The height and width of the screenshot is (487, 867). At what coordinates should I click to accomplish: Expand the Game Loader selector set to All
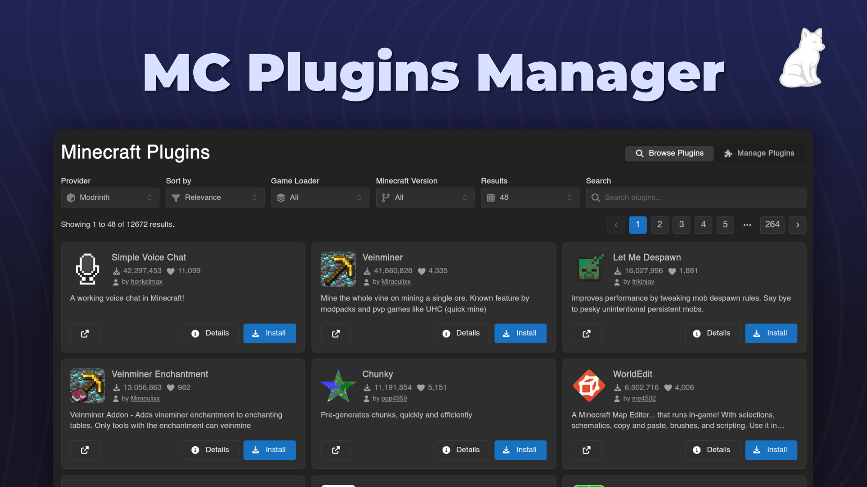click(320, 198)
